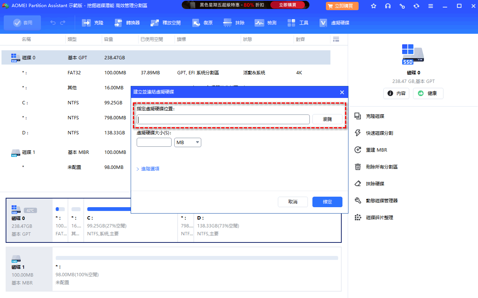Open the Converter (轉換器) tool
This screenshot has height=298, width=478.
coord(127,23)
